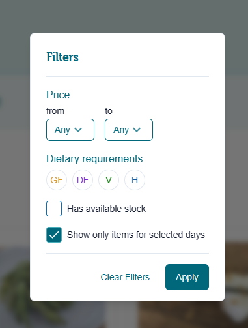Click the Dietary requirements section label
Image resolution: width=248 pixels, height=328 pixels.
[x=94, y=158]
